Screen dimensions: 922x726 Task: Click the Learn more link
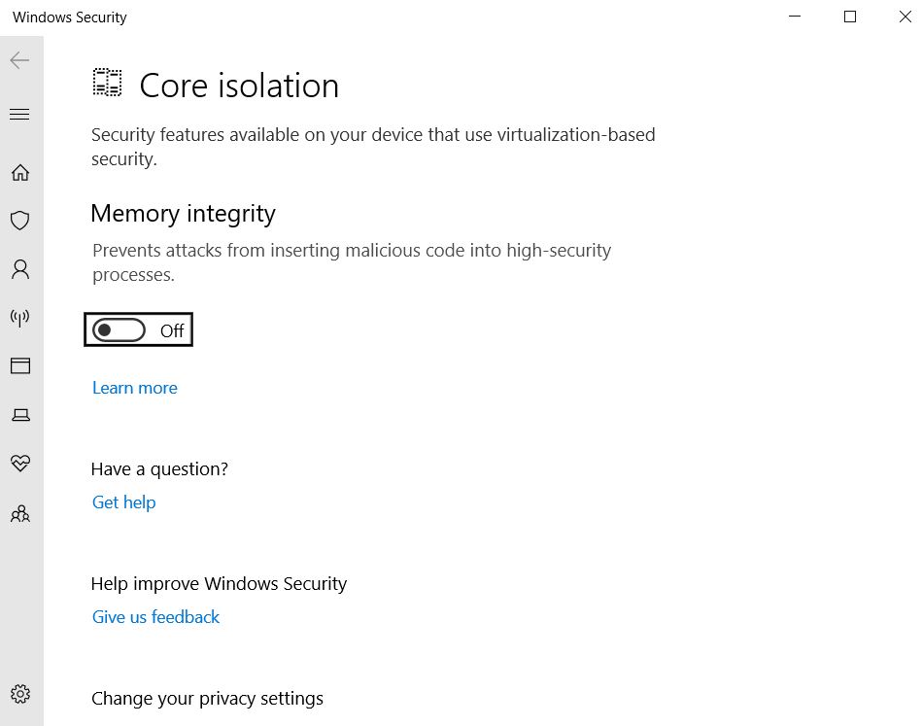pyautogui.click(x=135, y=388)
